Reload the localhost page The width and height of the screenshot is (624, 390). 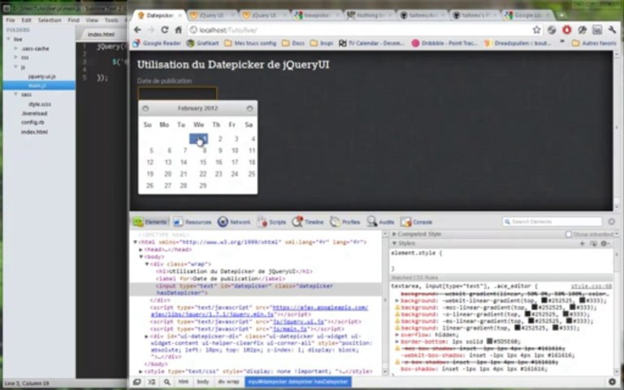tap(164, 30)
